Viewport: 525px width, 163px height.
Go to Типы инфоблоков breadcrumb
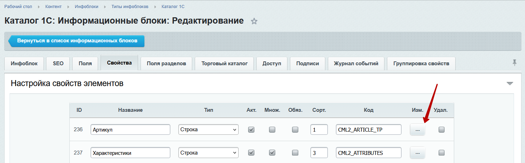(130, 7)
